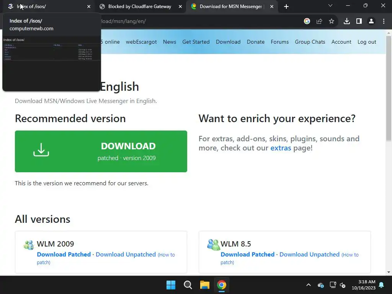Screen dimensions: 392x294
Task: Click the OneDrive cloud tray icon
Action: coord(321,285)
